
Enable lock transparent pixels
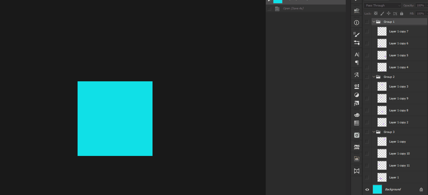pyautogui.click(x=376, y=13)
